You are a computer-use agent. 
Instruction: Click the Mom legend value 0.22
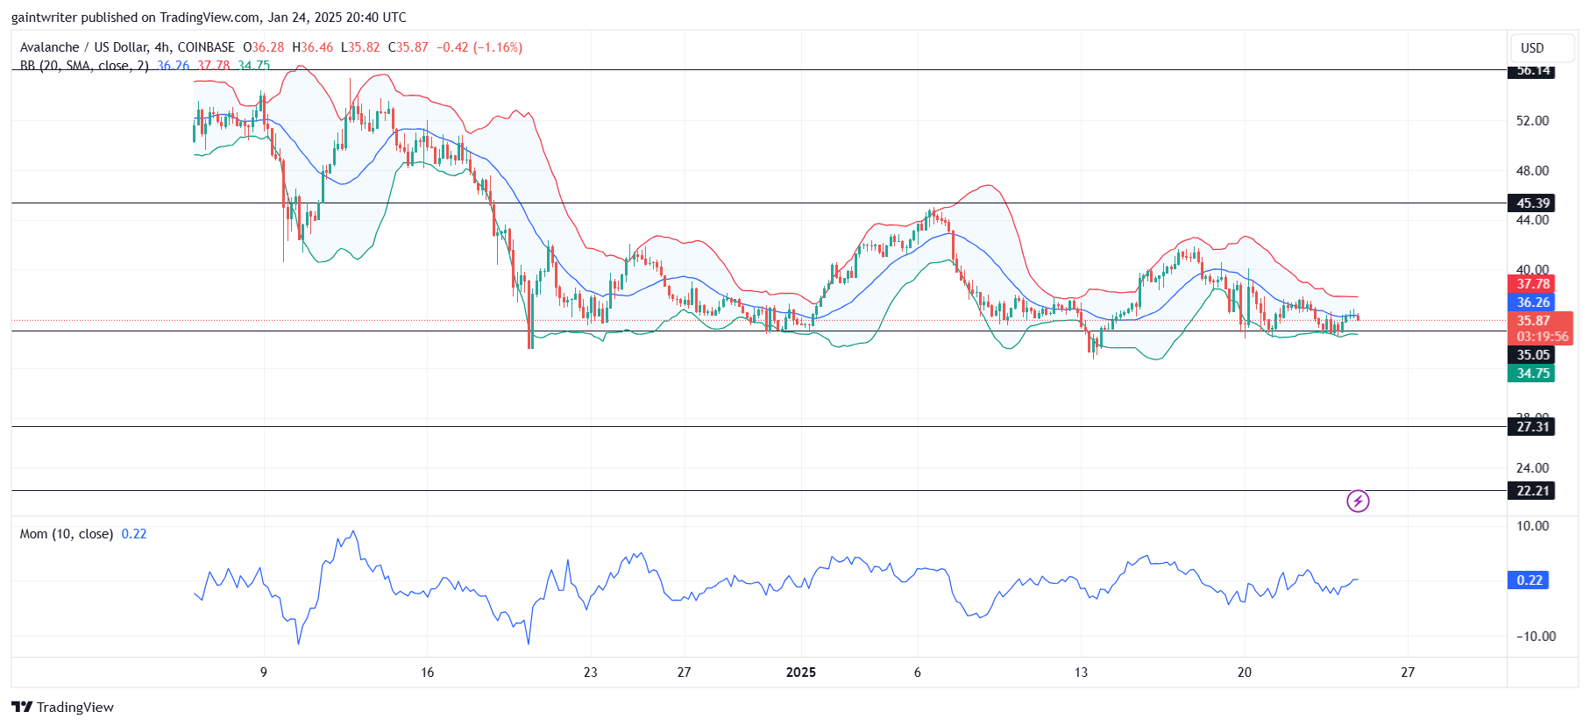[134, 534]
